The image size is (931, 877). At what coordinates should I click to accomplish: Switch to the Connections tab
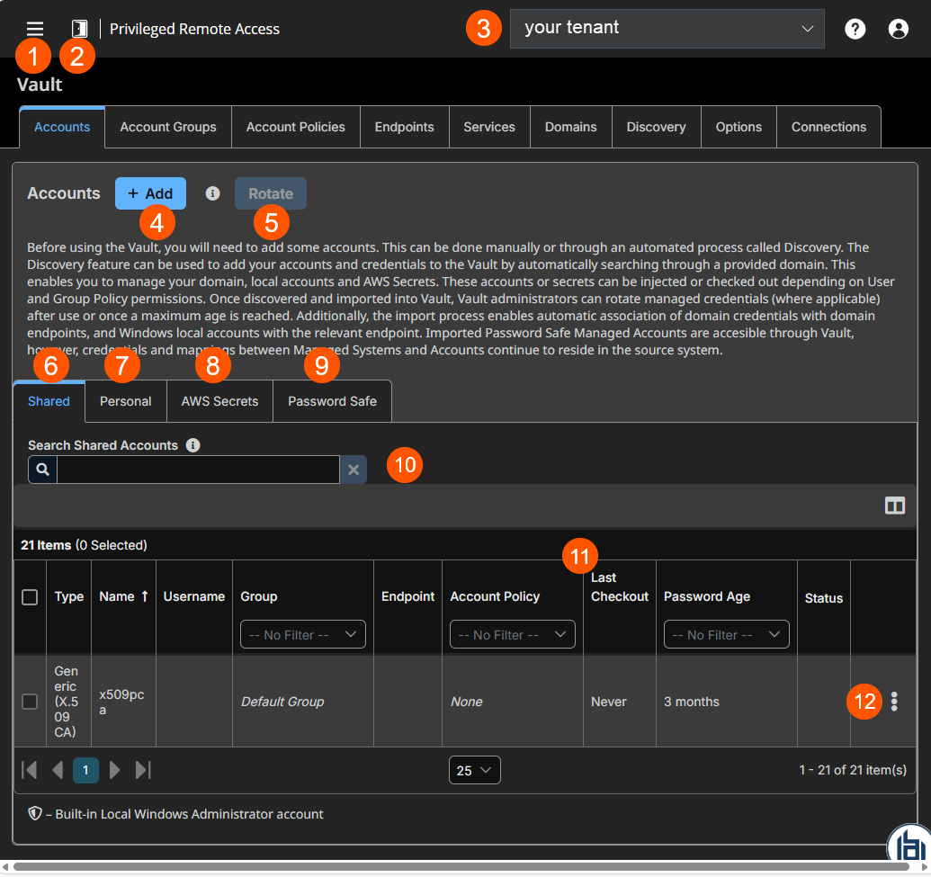point(828,127)
